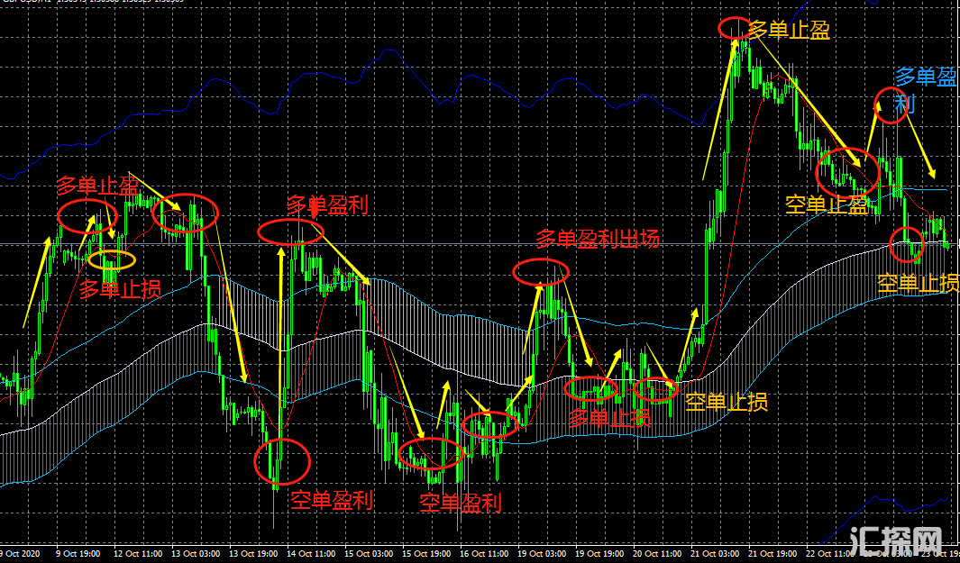The height and width of the screenshot is (563, 960).
Task: Click the "16 Oct 11:00" time axis label
Action: click(x=484, y=554)
